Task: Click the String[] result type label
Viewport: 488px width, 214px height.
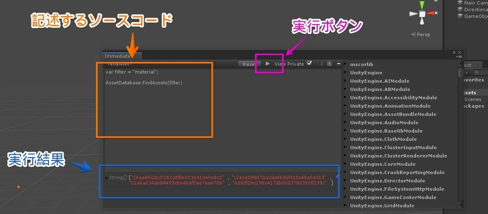Action: coord(118,178)
